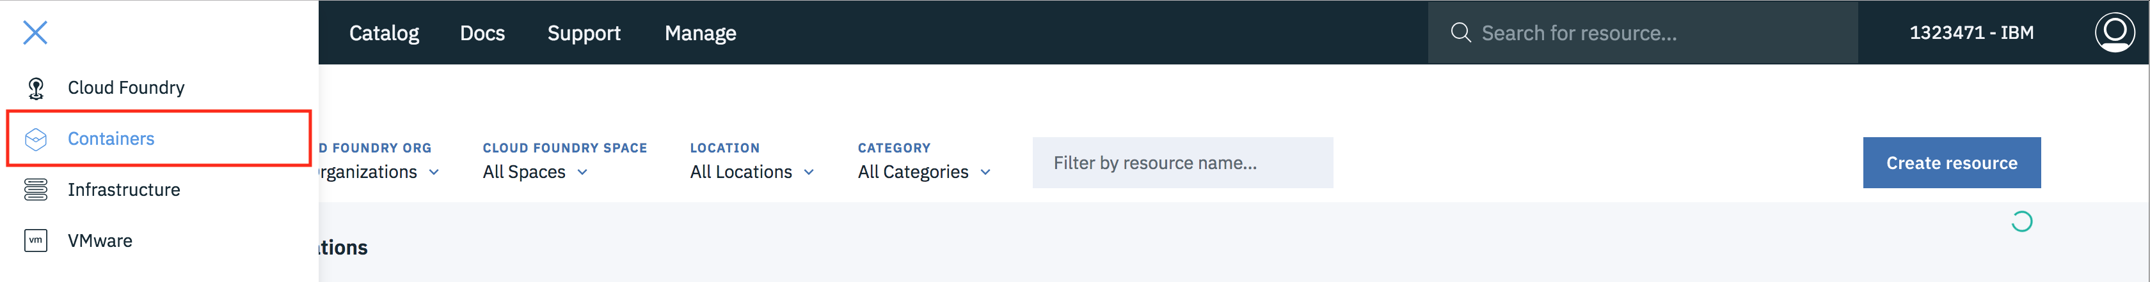
Task: Click the Create resource button
Action: click(1950, 163)
